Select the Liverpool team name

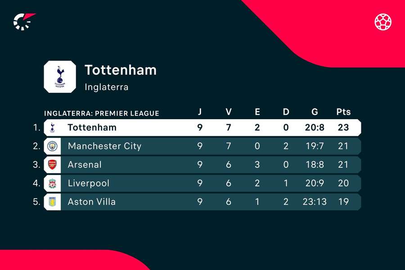[x=89, y=183]
